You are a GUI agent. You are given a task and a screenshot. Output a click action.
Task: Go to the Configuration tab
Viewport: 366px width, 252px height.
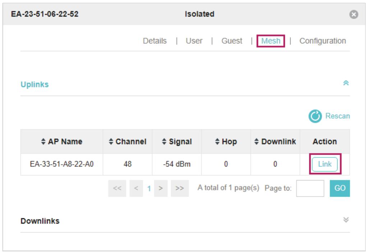[322, 41]
